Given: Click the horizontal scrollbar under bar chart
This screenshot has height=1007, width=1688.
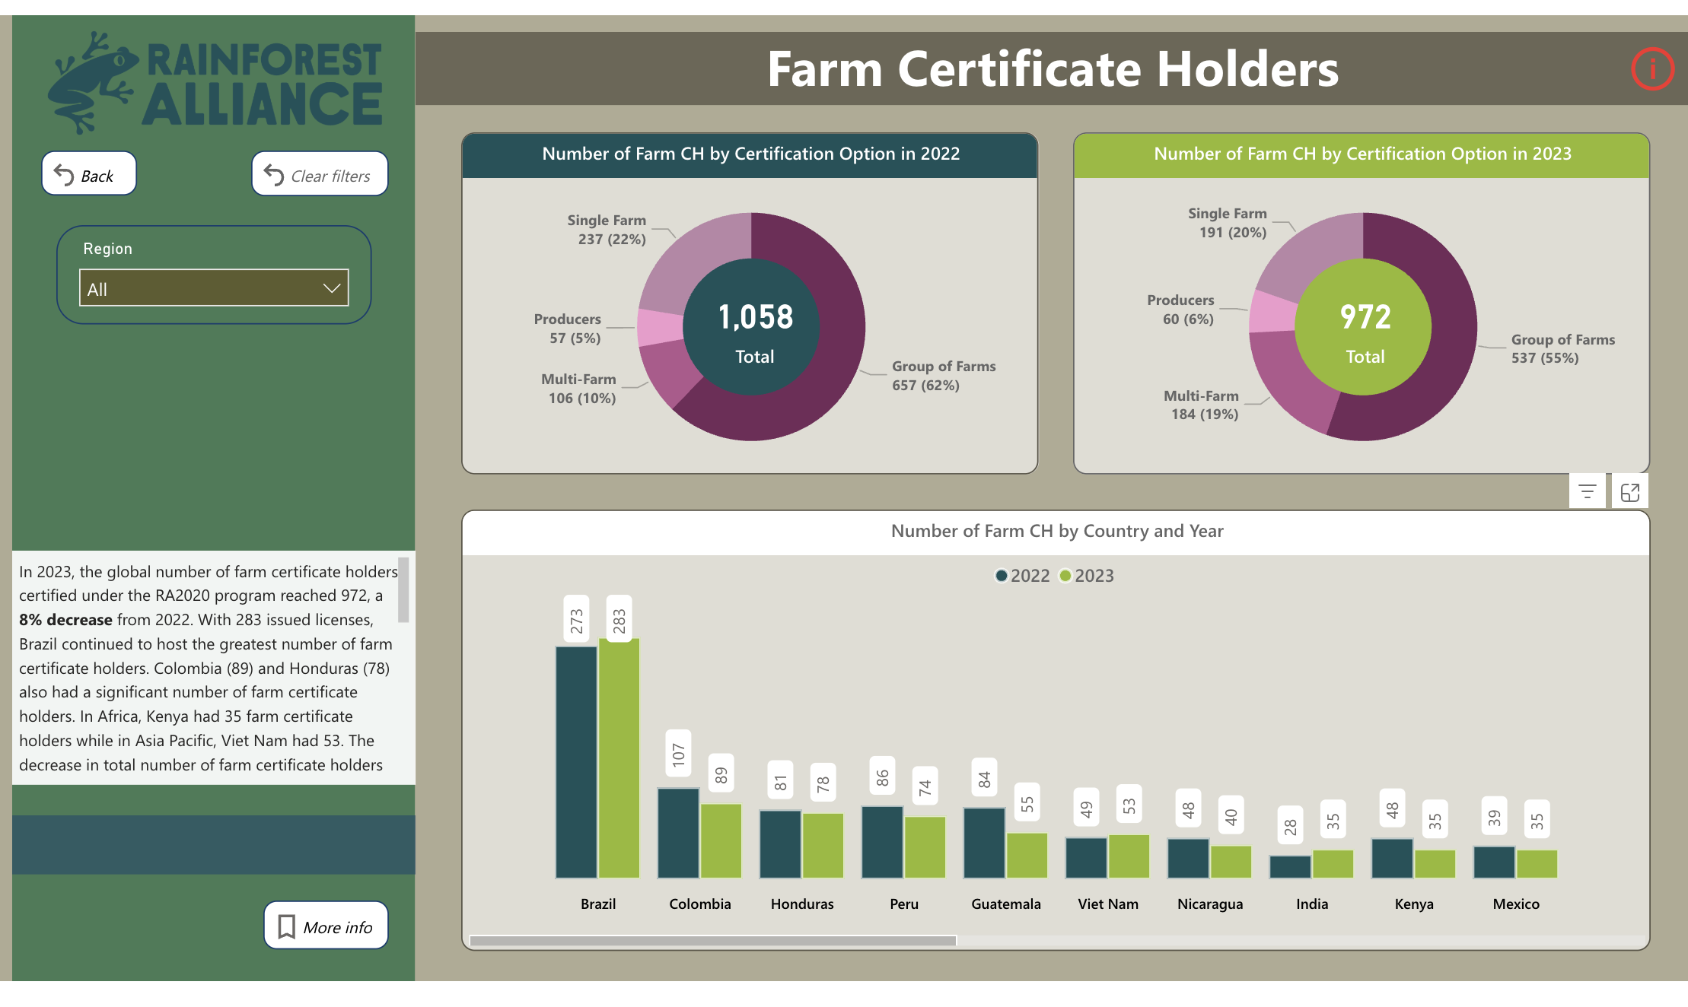Looking at the screenshot, I should [712, 941].
